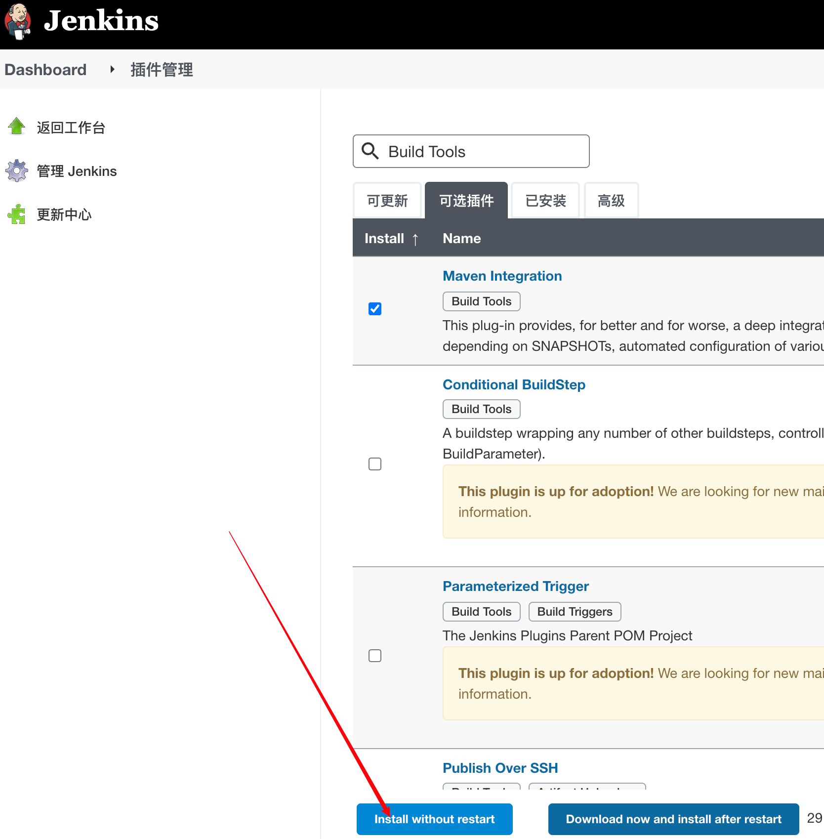Open the 高级 tab
Viewport: 824px width, 839px height.
click(x=611, y=201)
